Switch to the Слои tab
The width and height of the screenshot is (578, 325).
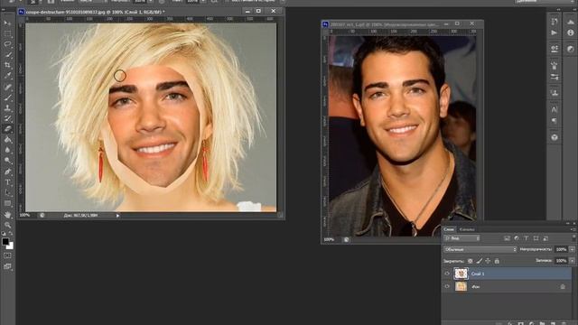click(x=449, y=229)
